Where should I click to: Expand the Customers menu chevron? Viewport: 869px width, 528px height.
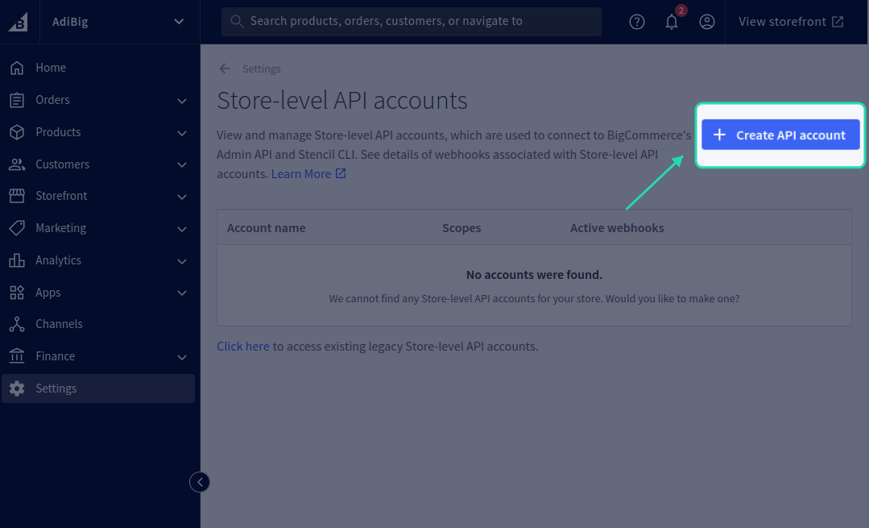click(x=182, y=164)
